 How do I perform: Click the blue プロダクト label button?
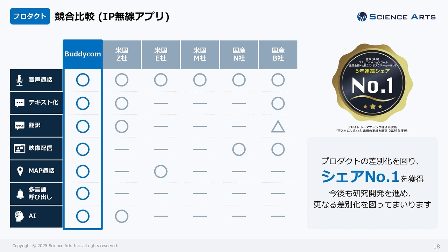tap(30, 16)
